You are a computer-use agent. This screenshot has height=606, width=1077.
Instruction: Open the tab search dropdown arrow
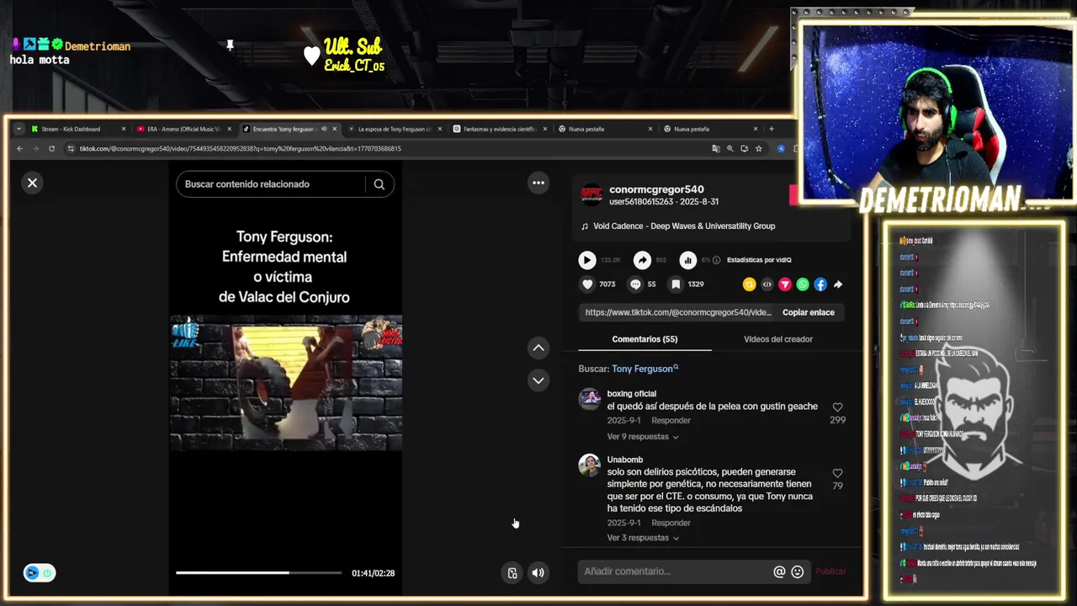19,129
